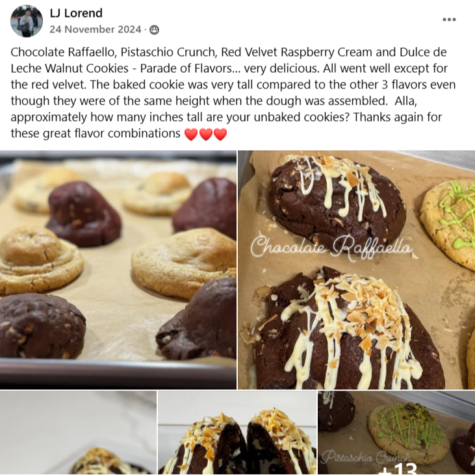
Task: Open the 24 November 2024 timestamp link
Action: [x=96, y=29]
